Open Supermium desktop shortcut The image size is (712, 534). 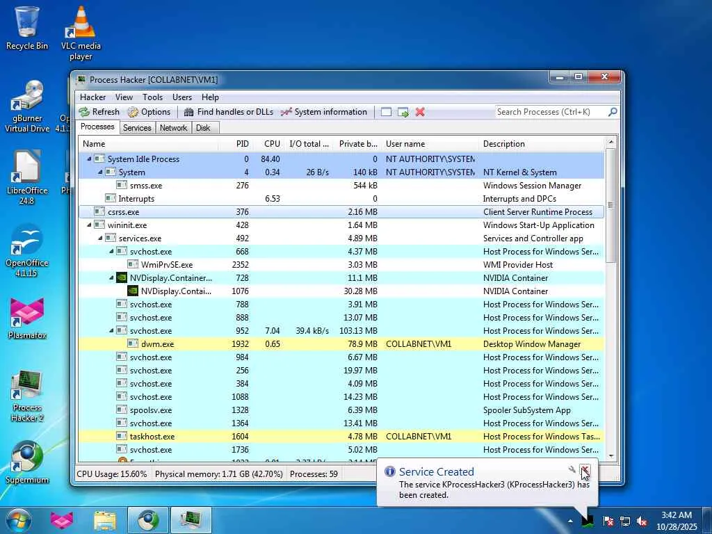pos(27,462)
